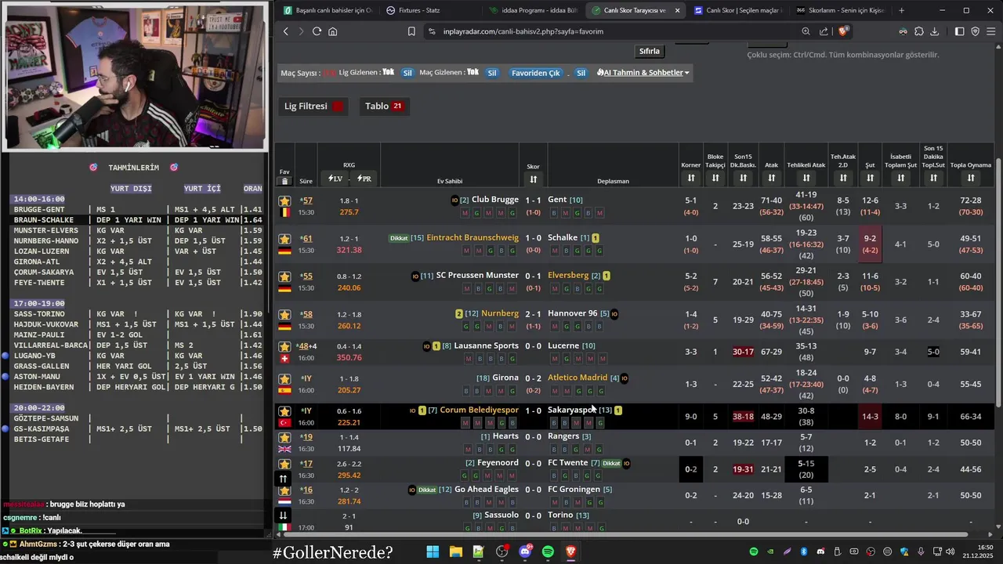
Task: Open a new browser tab
Action: coord(901,10)
